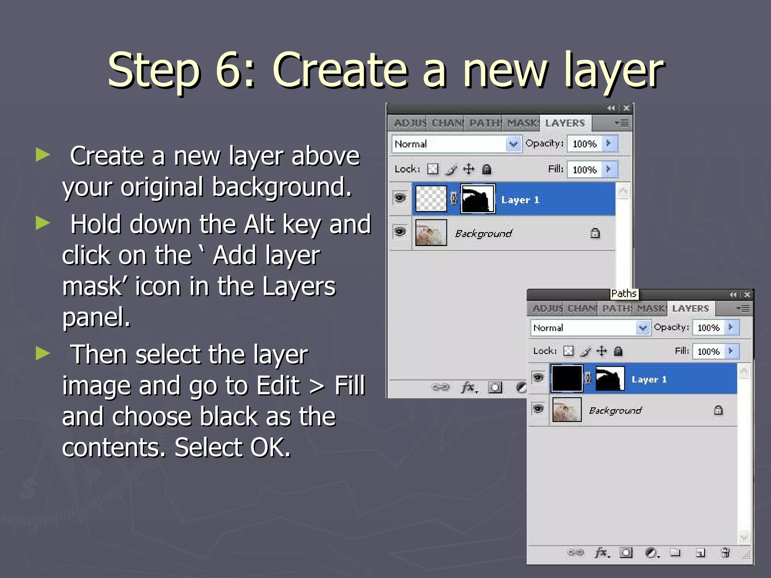The width and height of the screenshot is (771, 578).
Task: Collapse lower panel with double-arrow icon
Action: coord(733,295)
